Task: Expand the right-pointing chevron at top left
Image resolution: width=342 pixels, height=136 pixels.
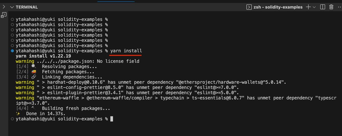Action: (x=3, y=7)
